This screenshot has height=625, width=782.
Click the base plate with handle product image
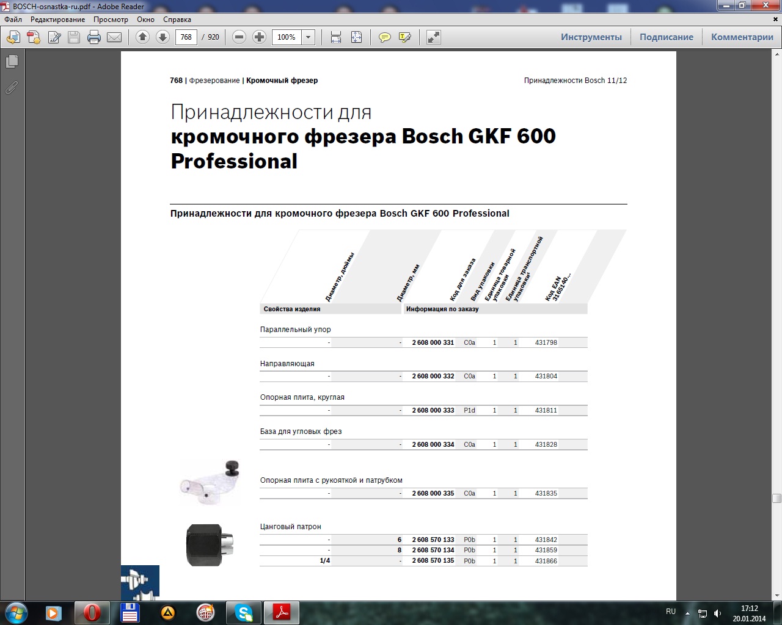(x=210, y=482)
